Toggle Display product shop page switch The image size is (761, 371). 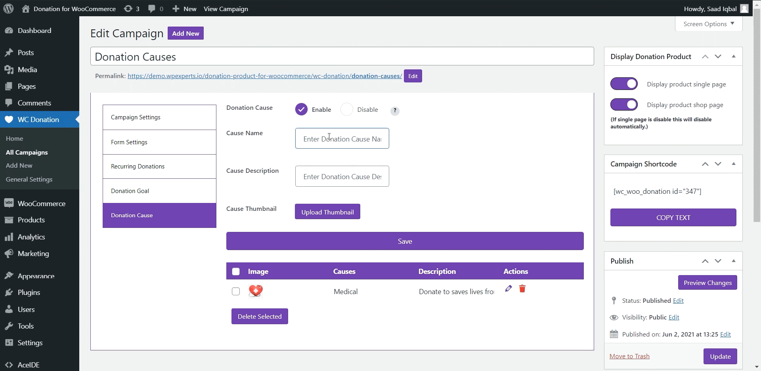(624, 105)
